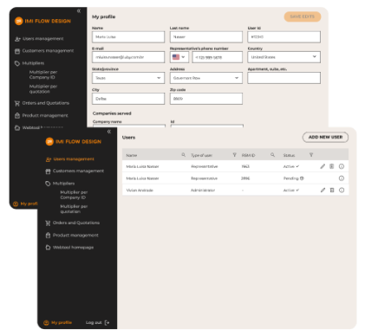Click the Status column header

289,155
